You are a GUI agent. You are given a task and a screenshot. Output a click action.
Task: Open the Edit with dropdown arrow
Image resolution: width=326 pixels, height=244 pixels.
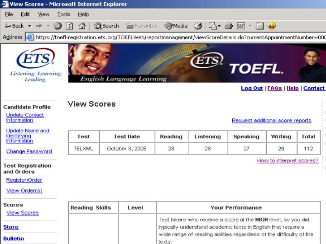point(250,26)
